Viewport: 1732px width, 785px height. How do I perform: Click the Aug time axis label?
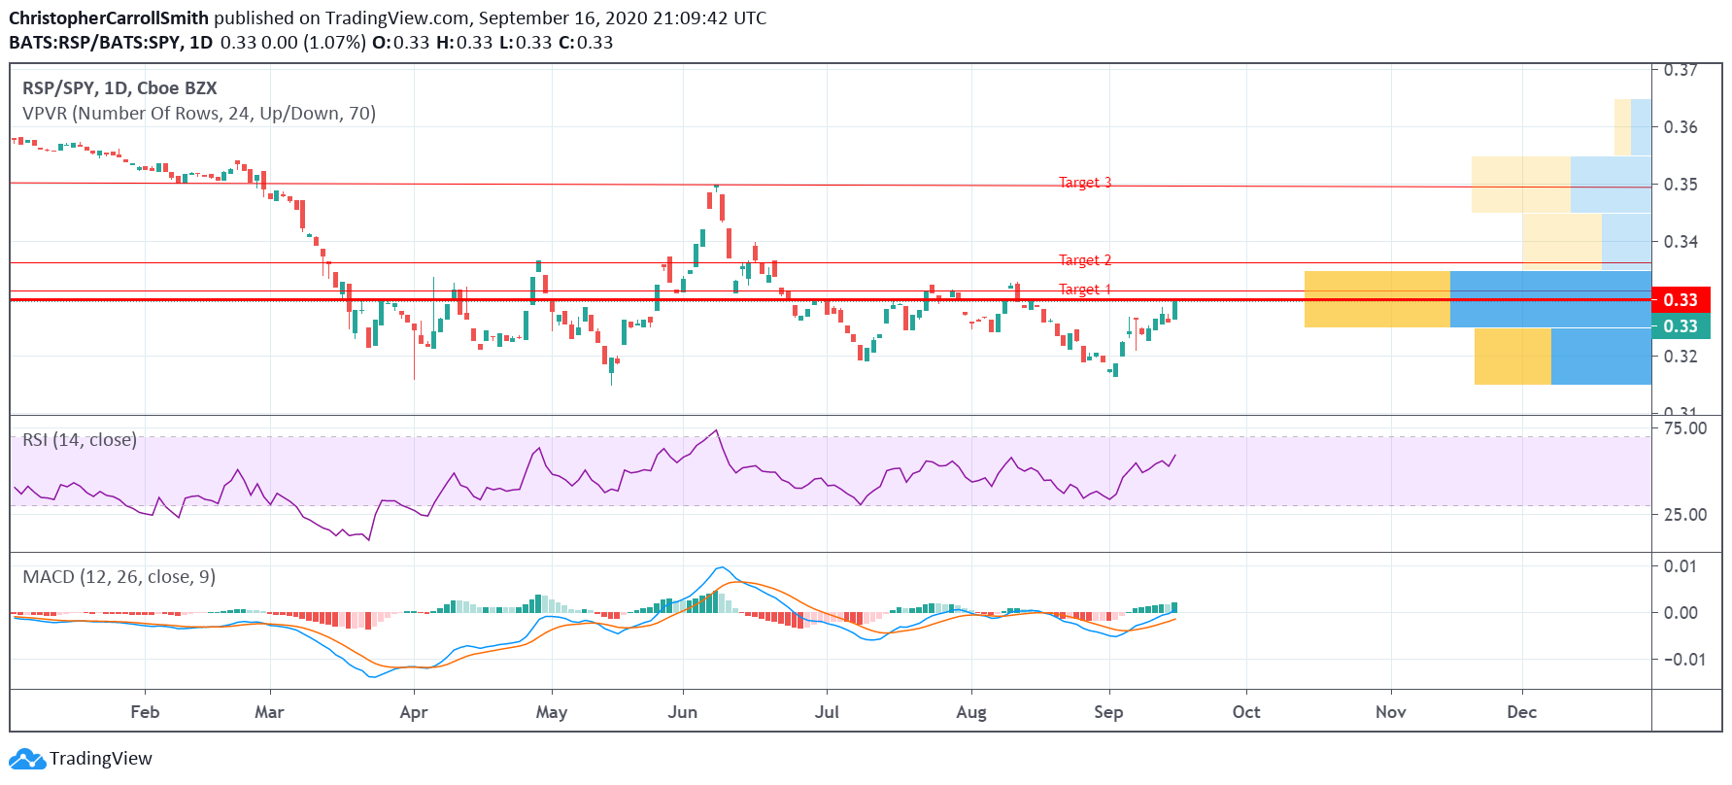971,712
